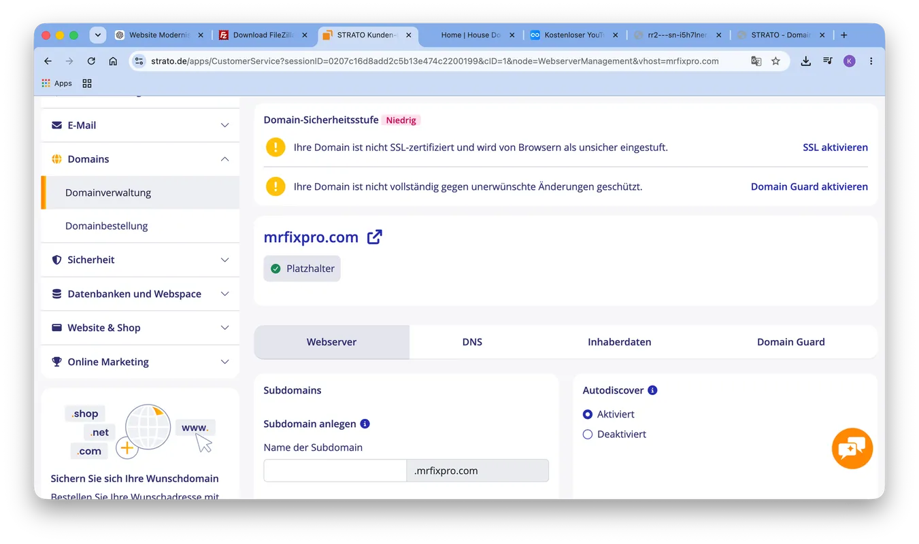919x544 pixels.
Task: Click the database icon beside Datenbanken und Webspace
Action: (x=57, y=294)
